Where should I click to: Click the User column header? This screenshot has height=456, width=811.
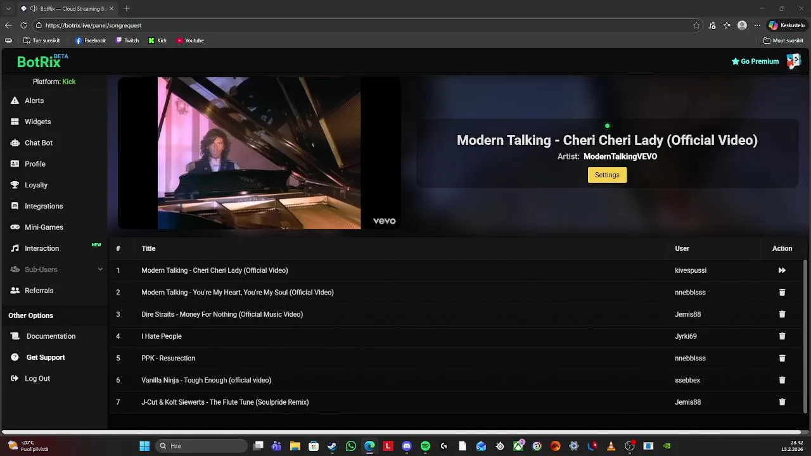point(682,248)
